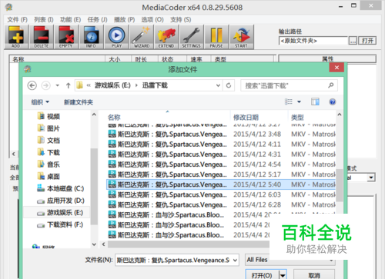Open the INFO toolbar icon
The height and width of the screenshot is (279, 385).
tap(91, 37)
